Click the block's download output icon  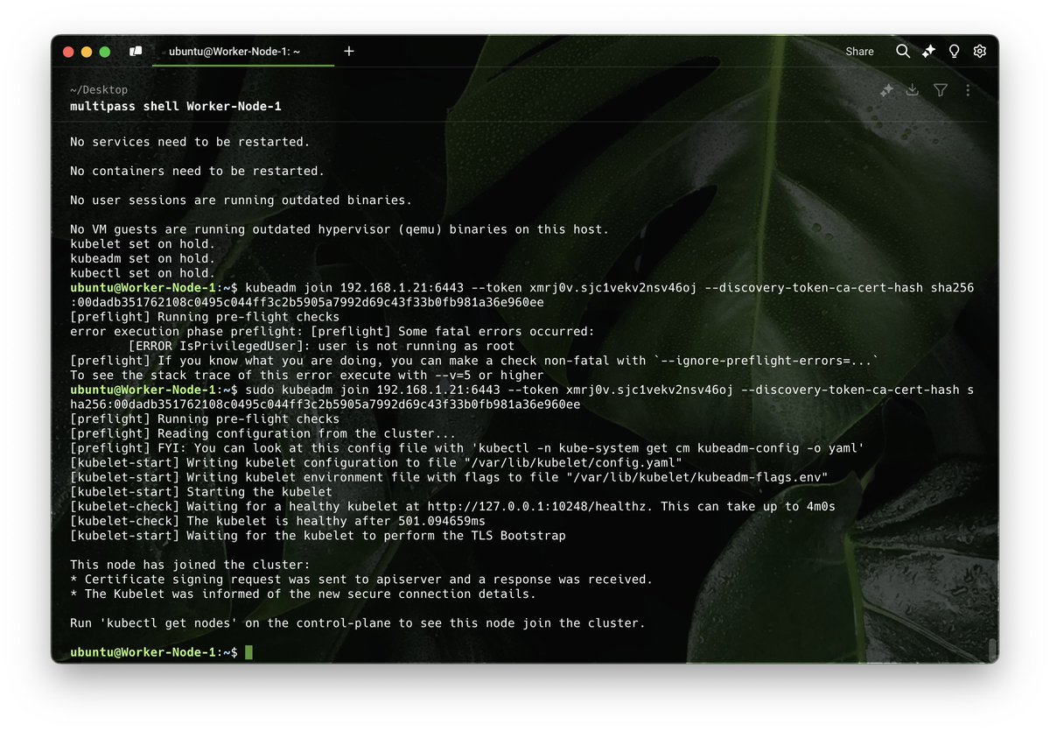point(912,90)
